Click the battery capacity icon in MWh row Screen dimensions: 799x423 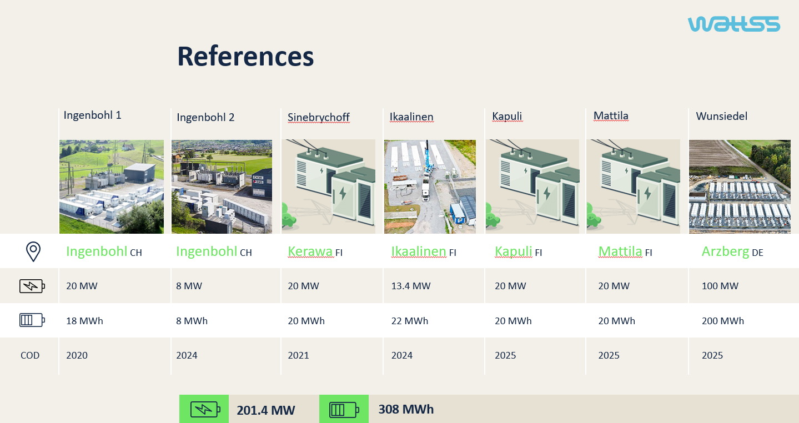point(32,320)
